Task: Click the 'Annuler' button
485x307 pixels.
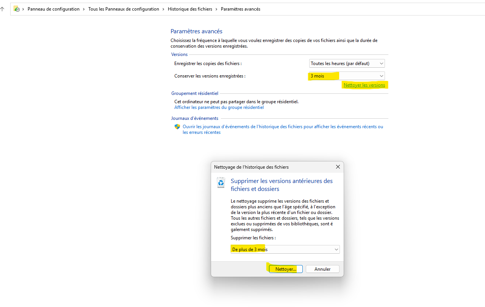Action: (x=322, y=269)
